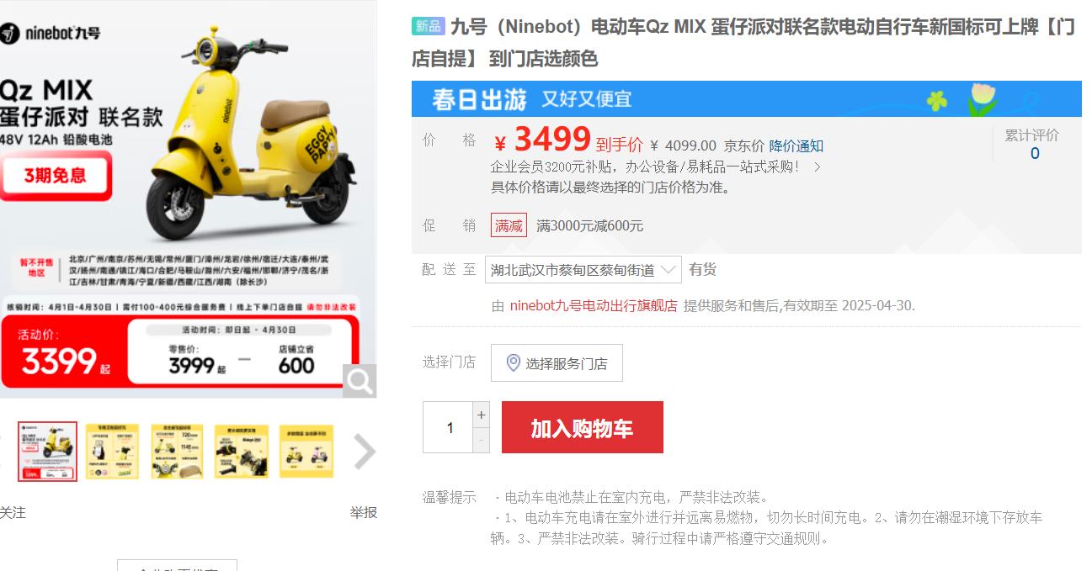Click the quantity input field
Image resolution: width=1092 pixels, height=571 pixels.
click(448, 427)
